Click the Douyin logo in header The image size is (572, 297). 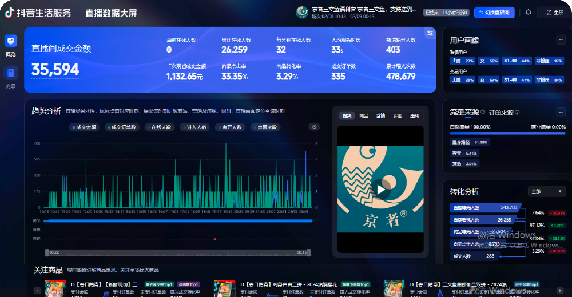click(9, 13)
